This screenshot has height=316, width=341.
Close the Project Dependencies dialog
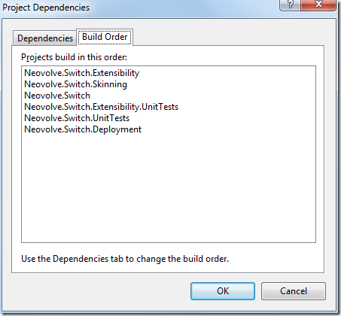318,5
